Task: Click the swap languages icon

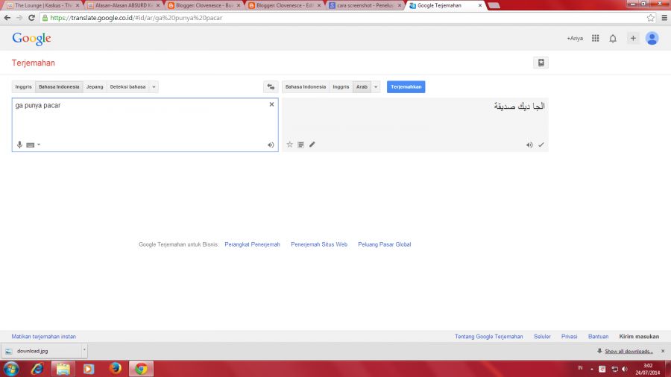Action: [271, 86]
